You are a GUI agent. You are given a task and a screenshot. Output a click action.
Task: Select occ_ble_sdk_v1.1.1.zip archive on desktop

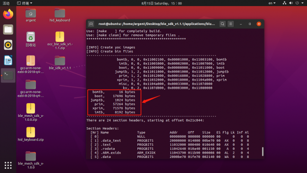(x=60, y=41)
